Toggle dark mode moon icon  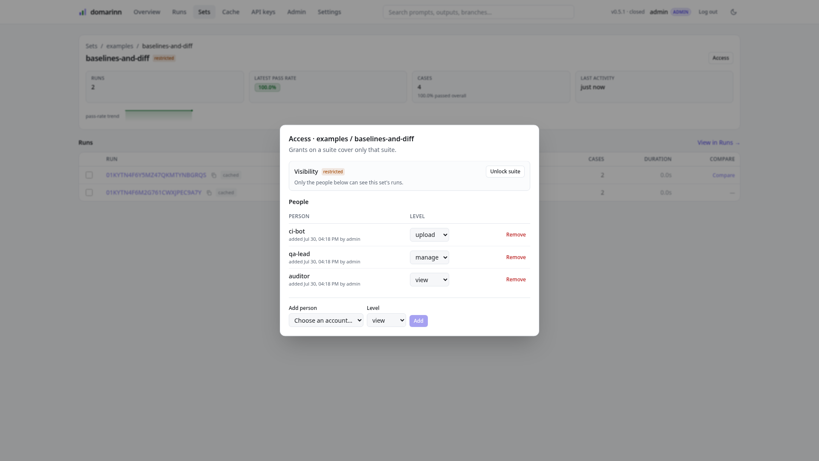point(734,12)
